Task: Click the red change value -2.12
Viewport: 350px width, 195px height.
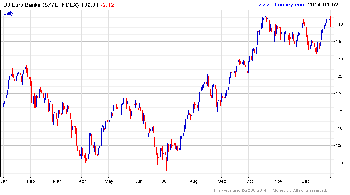Action: point(107,5)
